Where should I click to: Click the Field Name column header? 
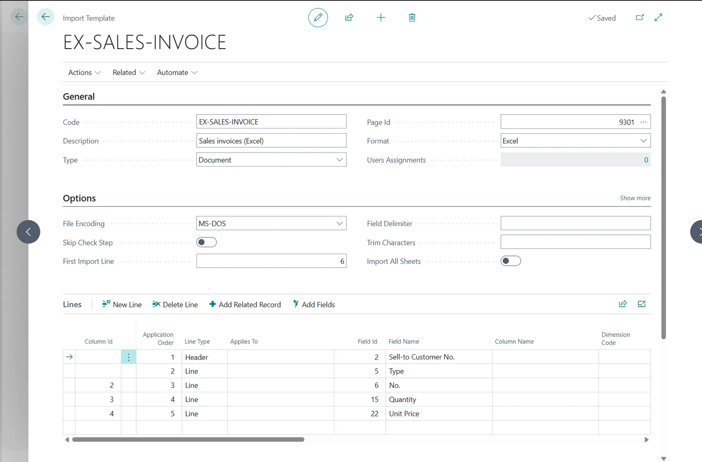pyautogui.click(x=404, y=341)
